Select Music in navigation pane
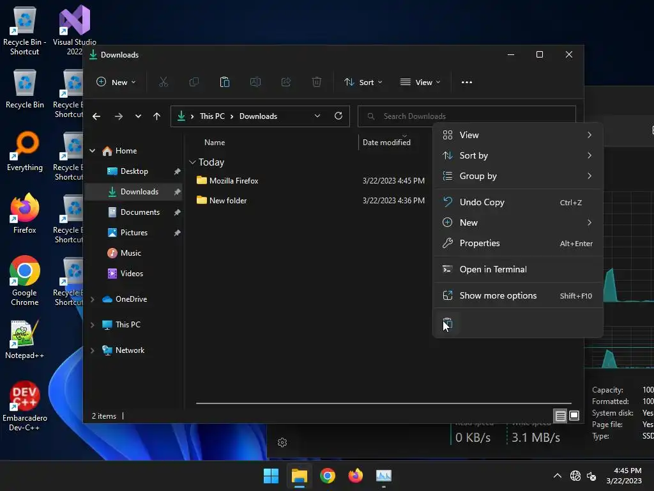Screen dimensions: 654x491 (x=133, y=253)
